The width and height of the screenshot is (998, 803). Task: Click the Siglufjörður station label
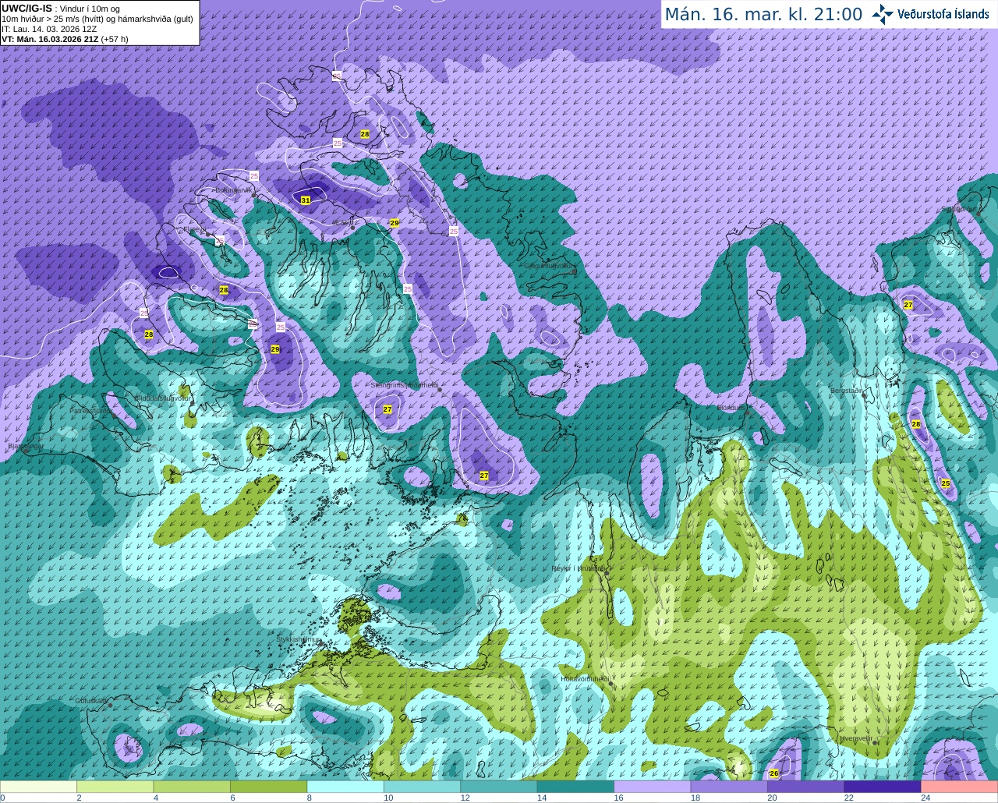(x=958, y=209)
